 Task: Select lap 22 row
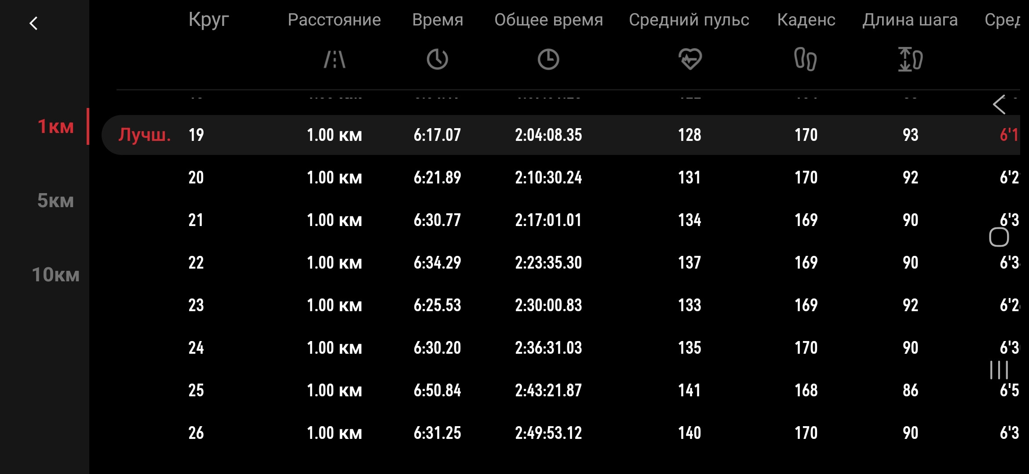(x=561, y=262)
